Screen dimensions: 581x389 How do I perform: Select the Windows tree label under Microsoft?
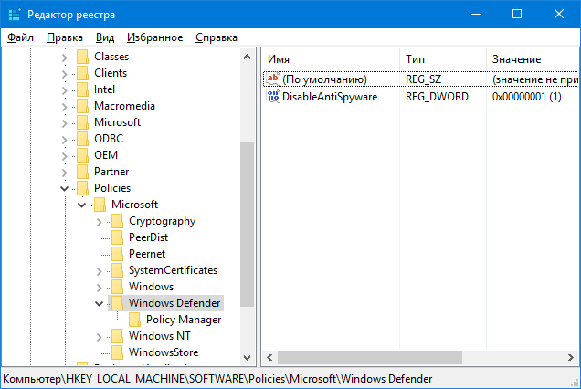tap(151, 287)
